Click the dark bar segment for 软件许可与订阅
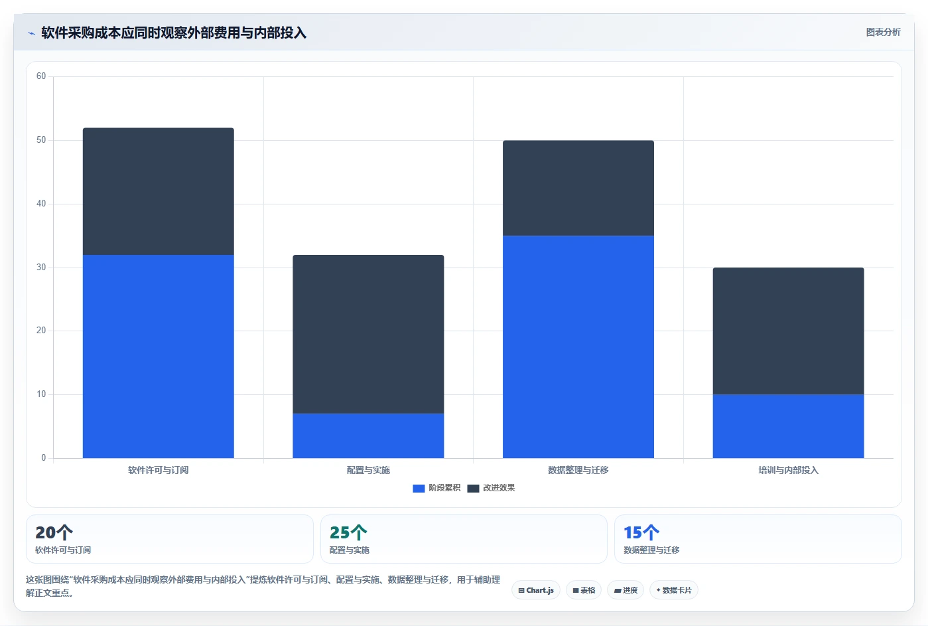 tap(159, 191)
